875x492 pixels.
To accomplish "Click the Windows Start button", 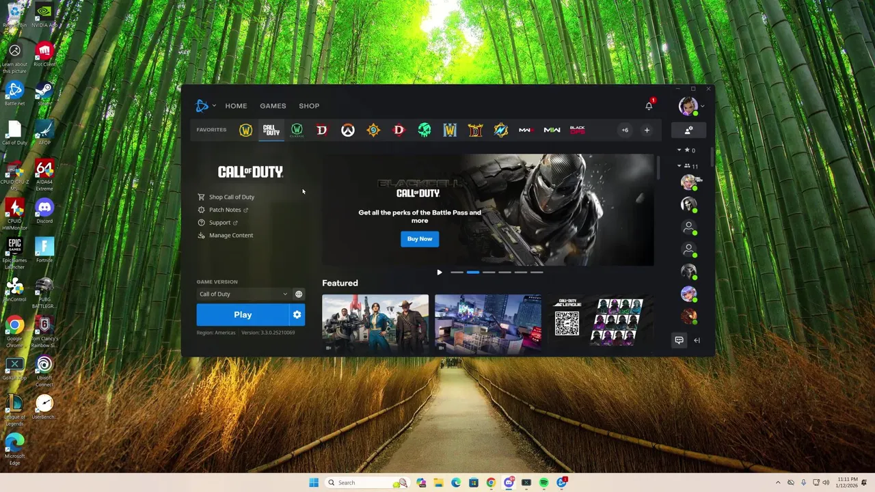I will (314, 482).
